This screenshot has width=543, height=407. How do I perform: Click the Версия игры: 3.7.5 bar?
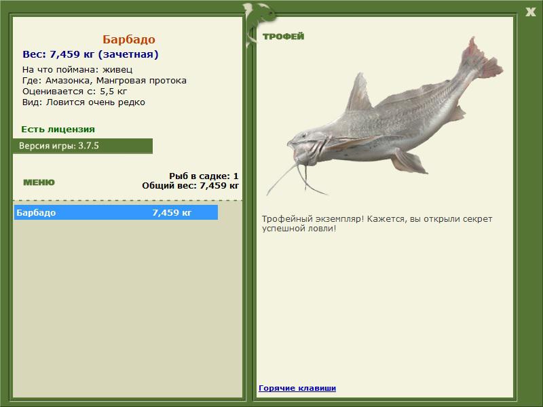83,146
